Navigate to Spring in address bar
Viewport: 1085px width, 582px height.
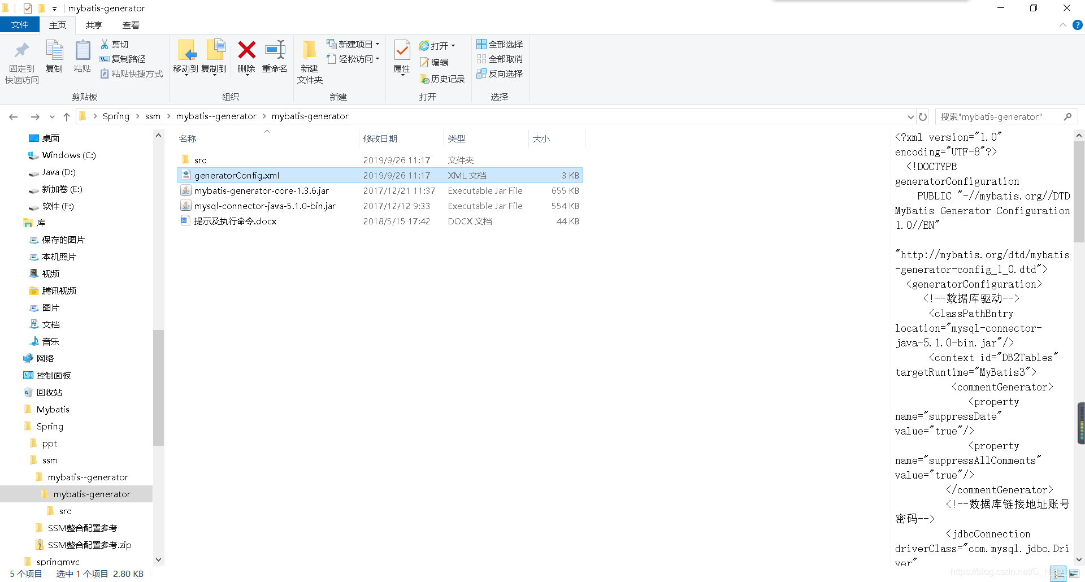point(116,116)
